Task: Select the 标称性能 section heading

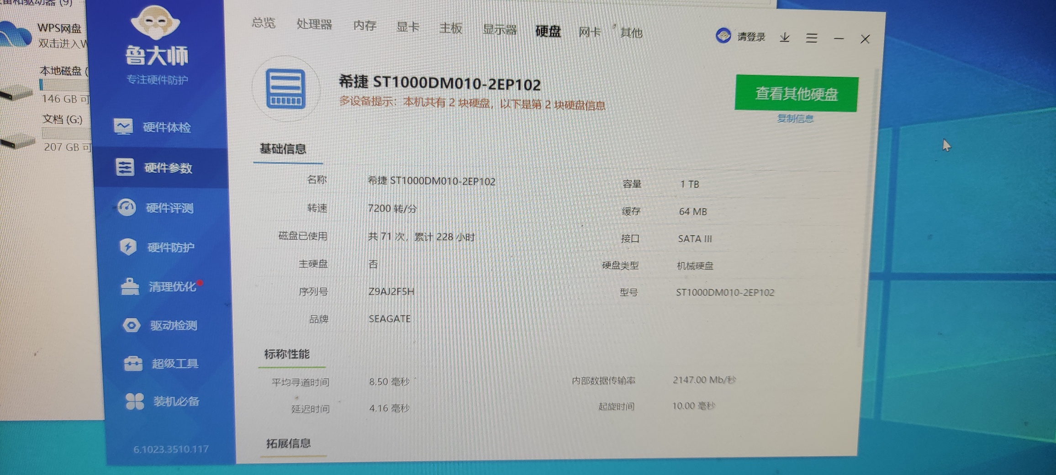Action: click(287, 354)
